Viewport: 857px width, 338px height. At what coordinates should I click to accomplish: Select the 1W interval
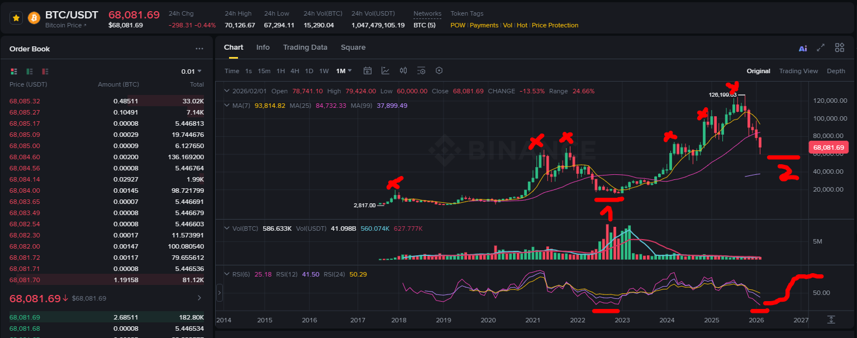coord(324,71)
